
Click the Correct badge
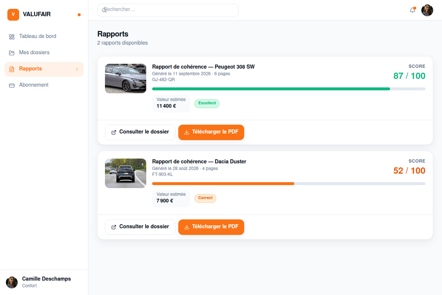click(x=205, y=198)
